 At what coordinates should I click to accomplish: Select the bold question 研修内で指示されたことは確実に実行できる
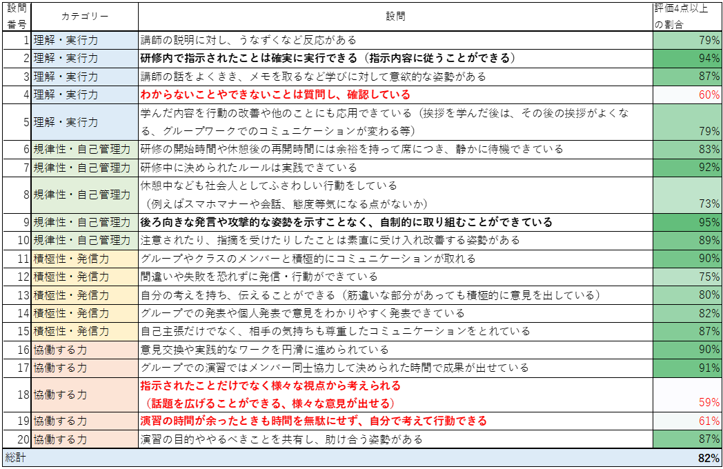point(395,59)
